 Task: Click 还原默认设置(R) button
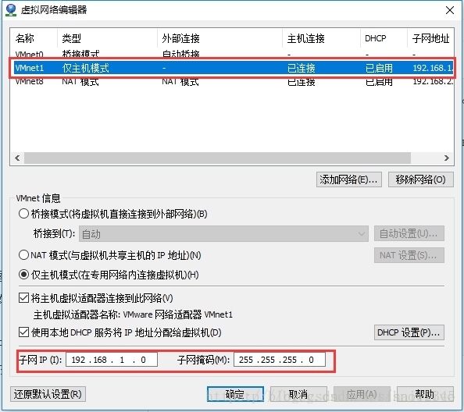click(x=48, y=394)
